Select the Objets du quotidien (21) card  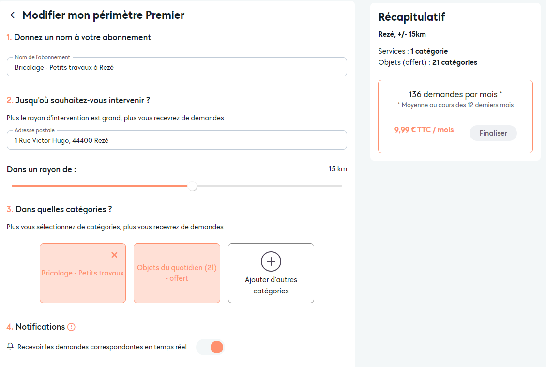[177, 273]
